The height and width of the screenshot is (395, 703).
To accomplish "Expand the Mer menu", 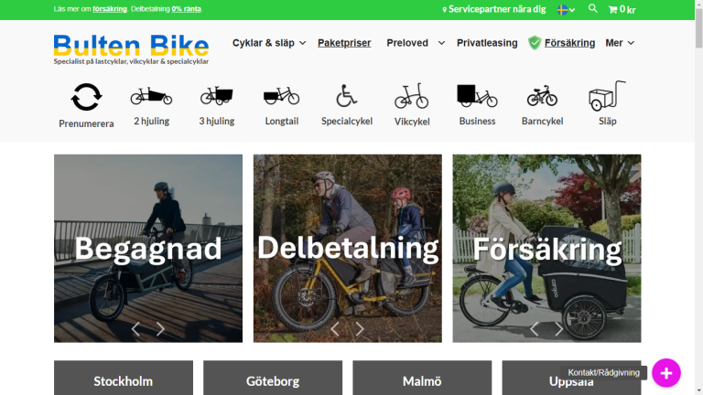I will click(620, 43).
